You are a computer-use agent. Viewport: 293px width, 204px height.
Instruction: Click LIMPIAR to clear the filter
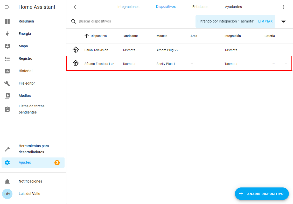pyautogui.click(x=265, y=21)
